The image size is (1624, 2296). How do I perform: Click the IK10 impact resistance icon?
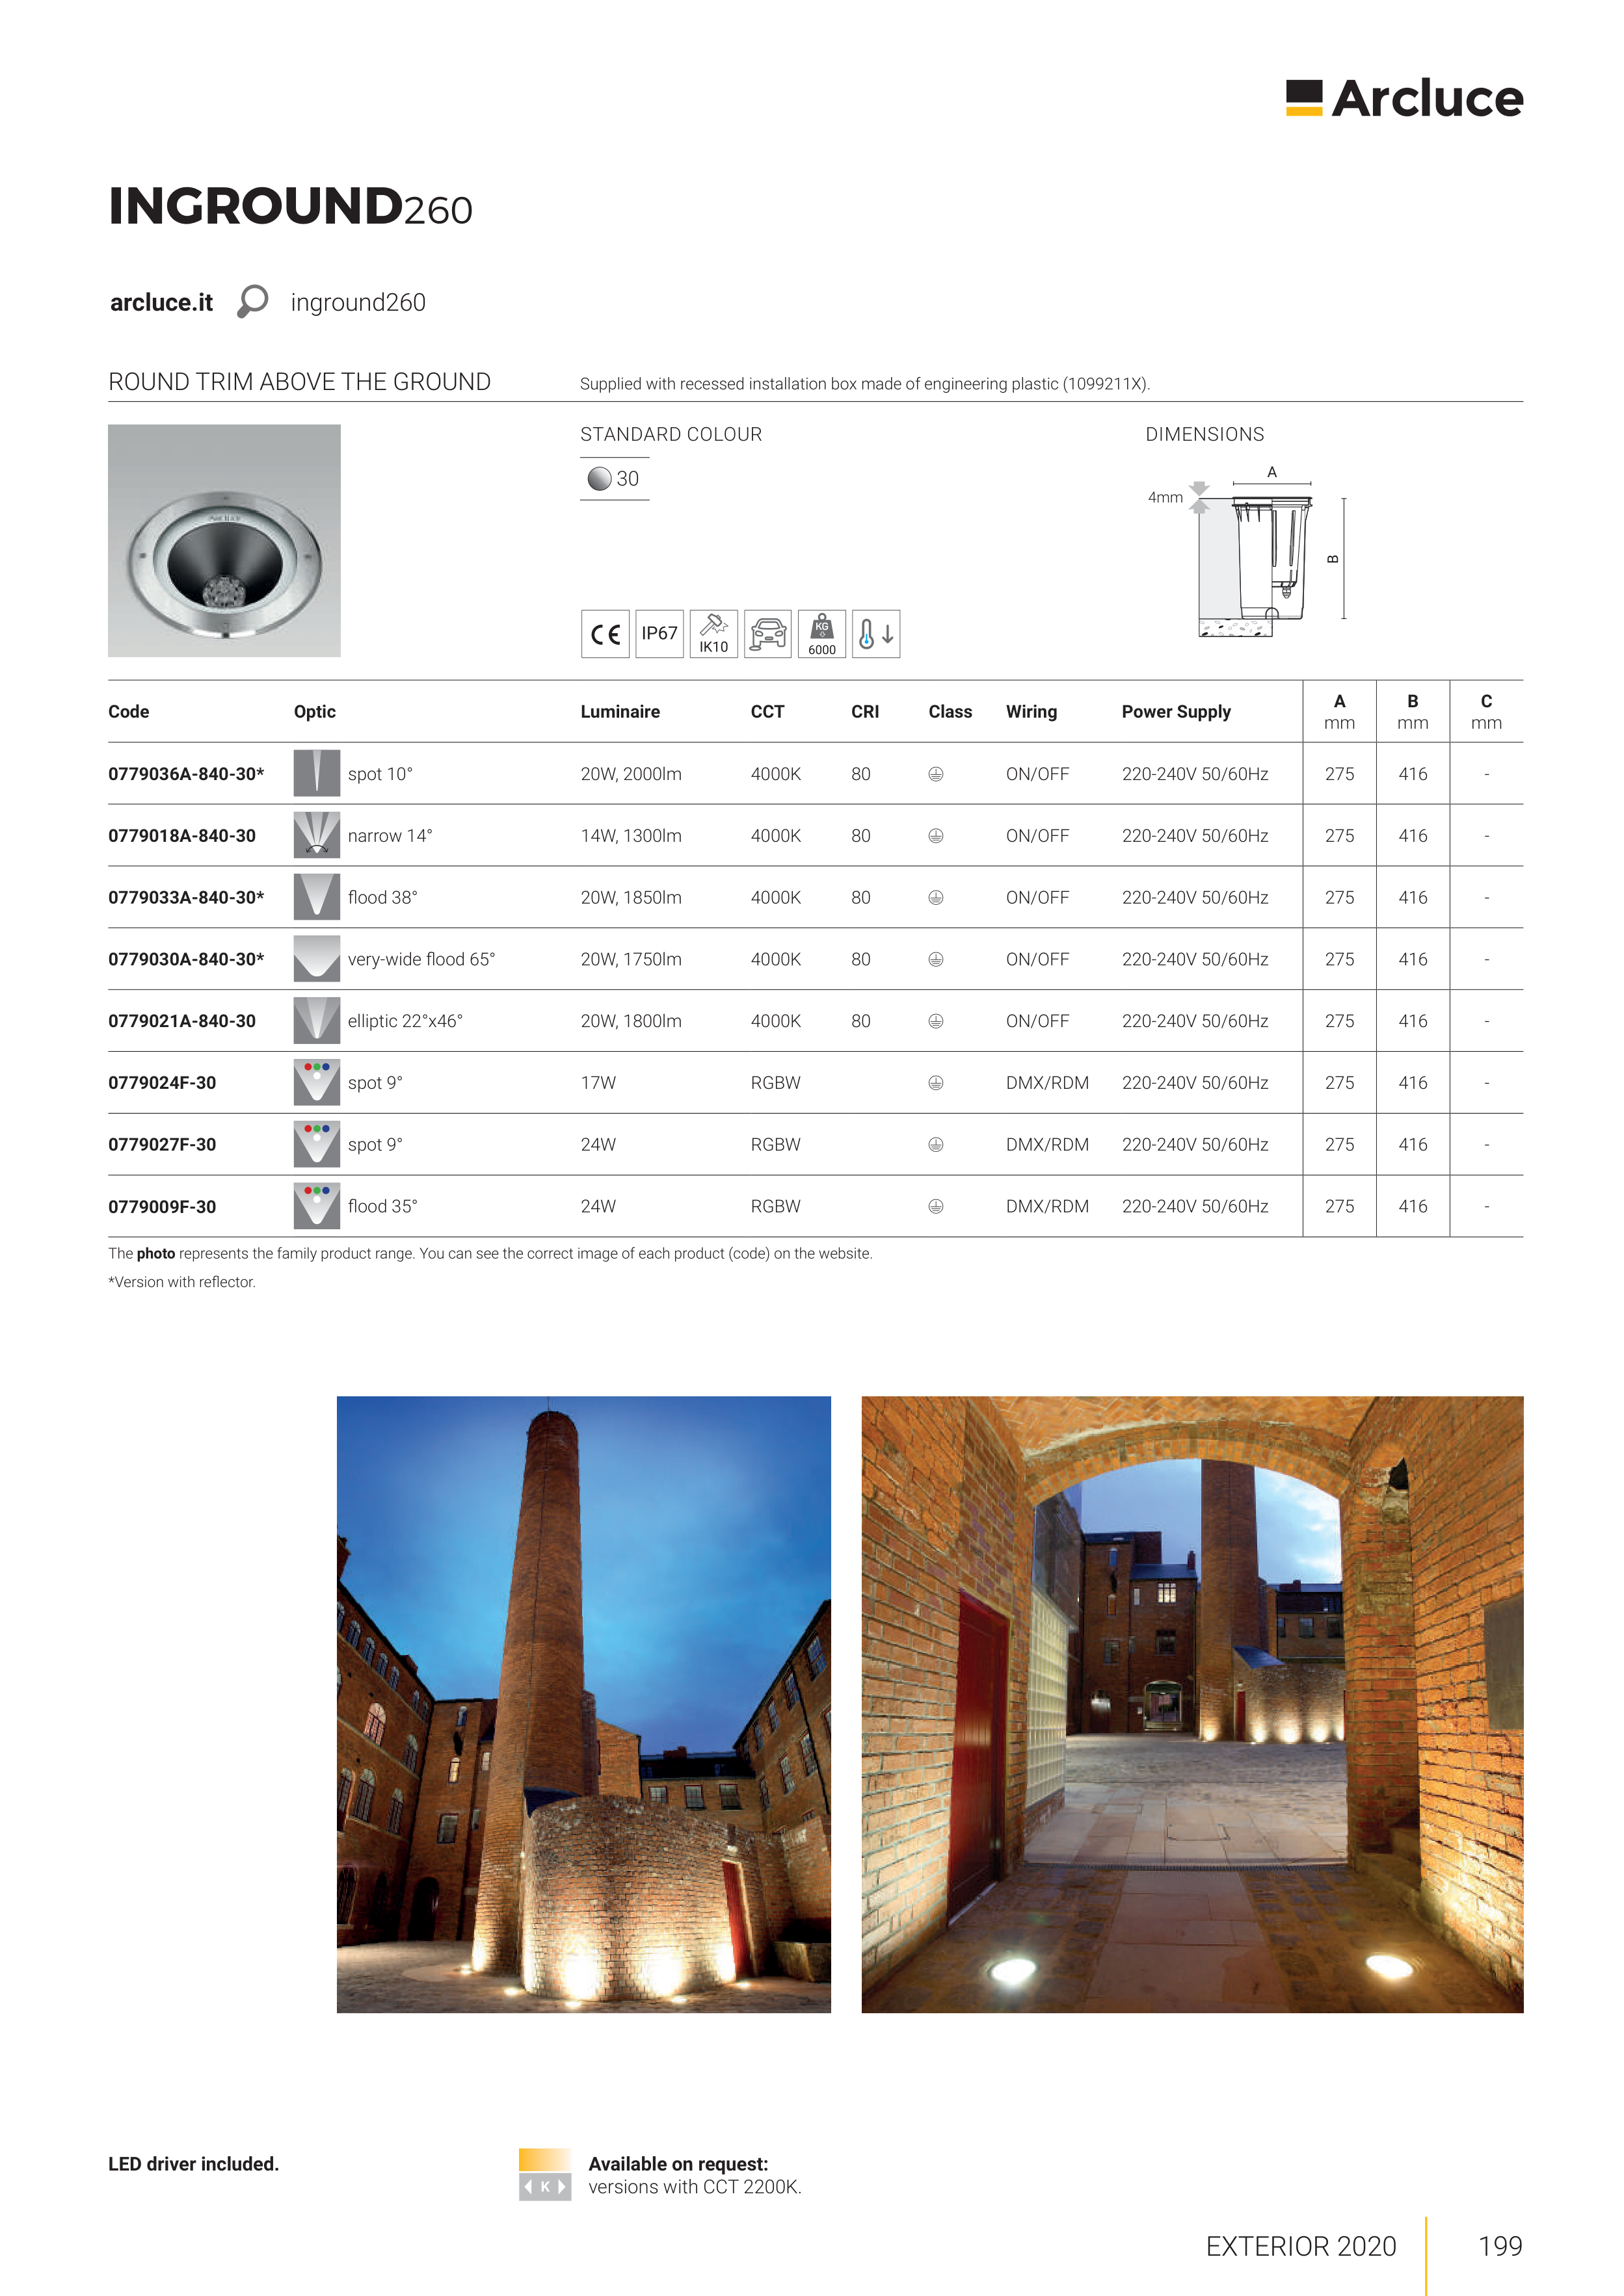713,634
